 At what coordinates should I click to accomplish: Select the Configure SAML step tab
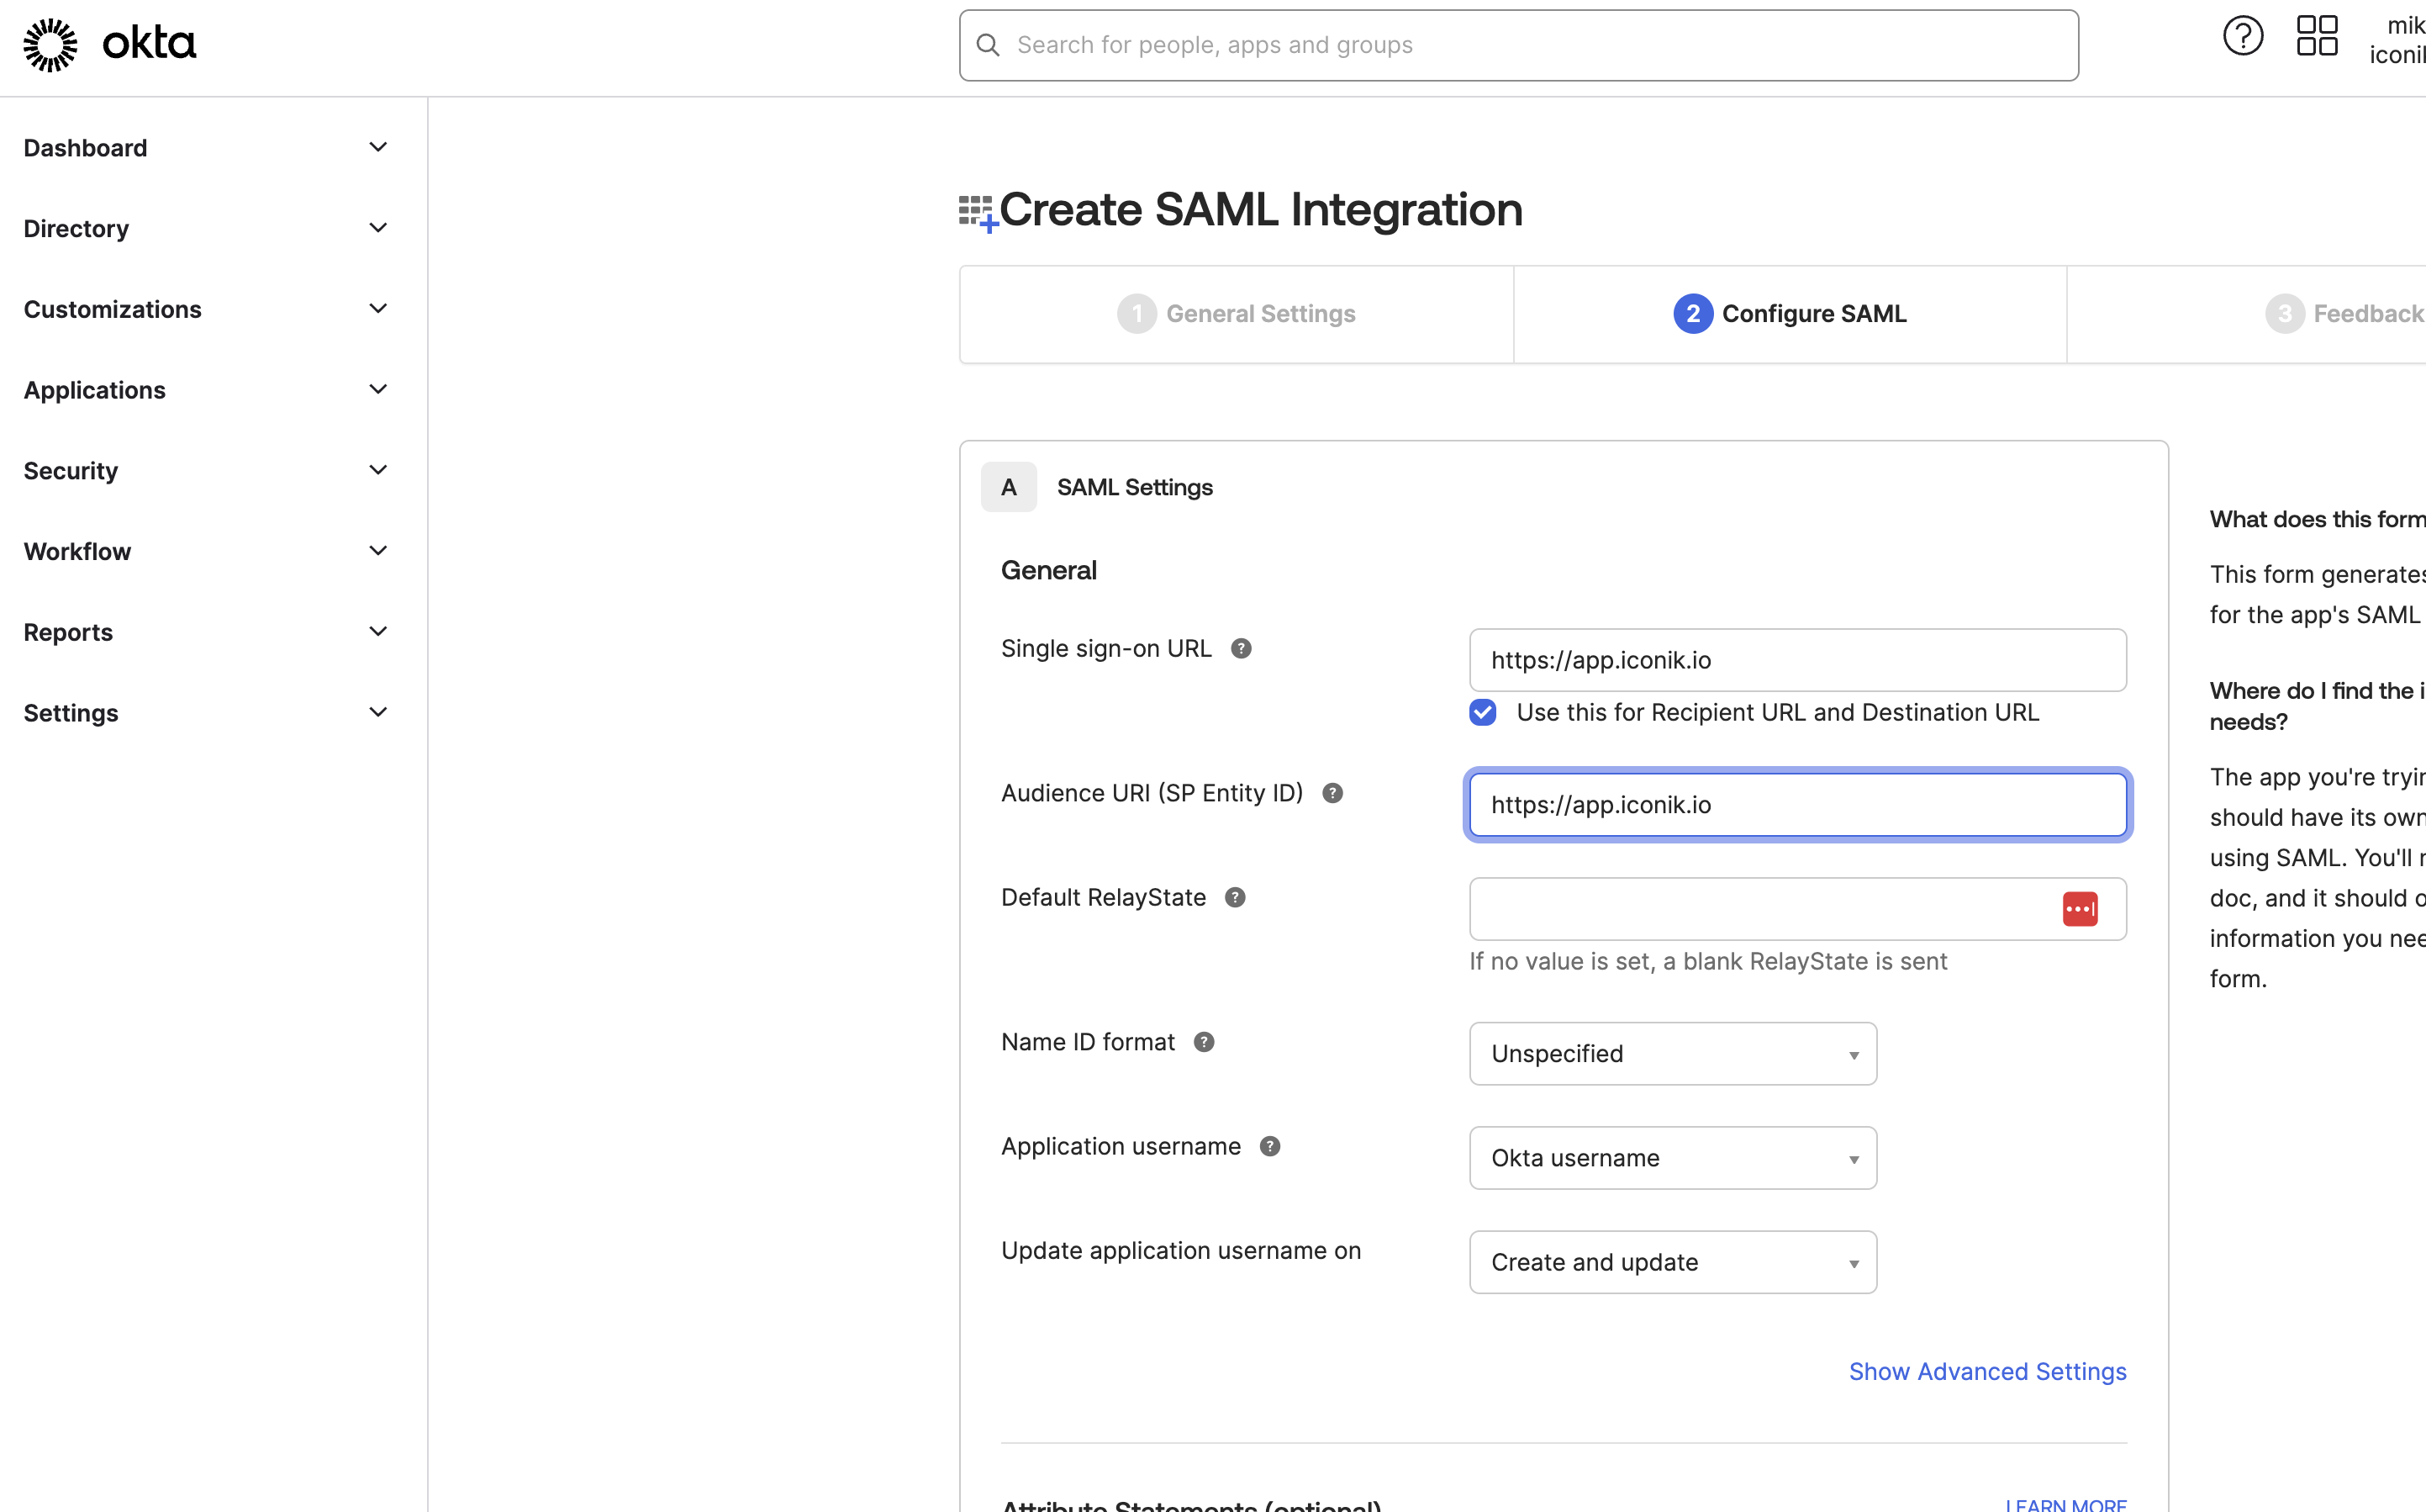point(1790,314)
